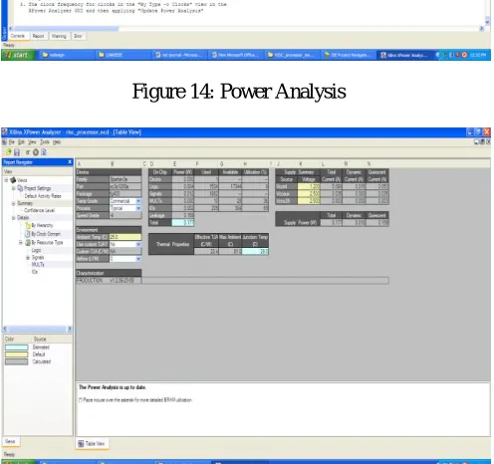494x464 pixels.
Task: Switch to the Report tab
Action: (x=38, y=36)
